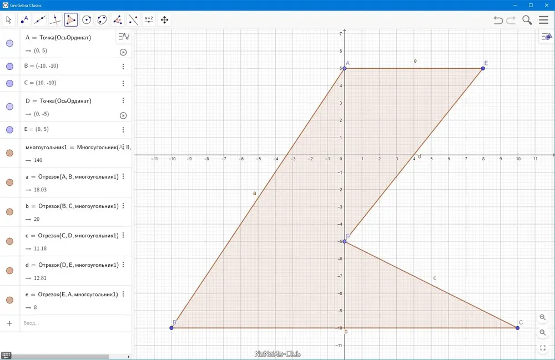Click the Ввод input field
This screenshot has width=555, height=360.
[75, 323]
